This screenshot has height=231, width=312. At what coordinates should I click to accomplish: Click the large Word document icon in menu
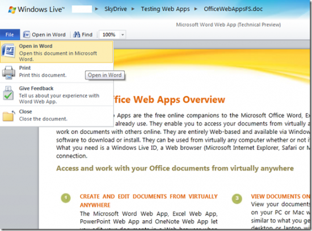coord(9,52)
